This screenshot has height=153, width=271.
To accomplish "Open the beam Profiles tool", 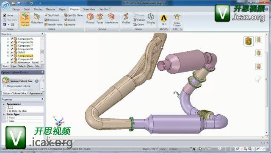I will (x=126, y=19).
